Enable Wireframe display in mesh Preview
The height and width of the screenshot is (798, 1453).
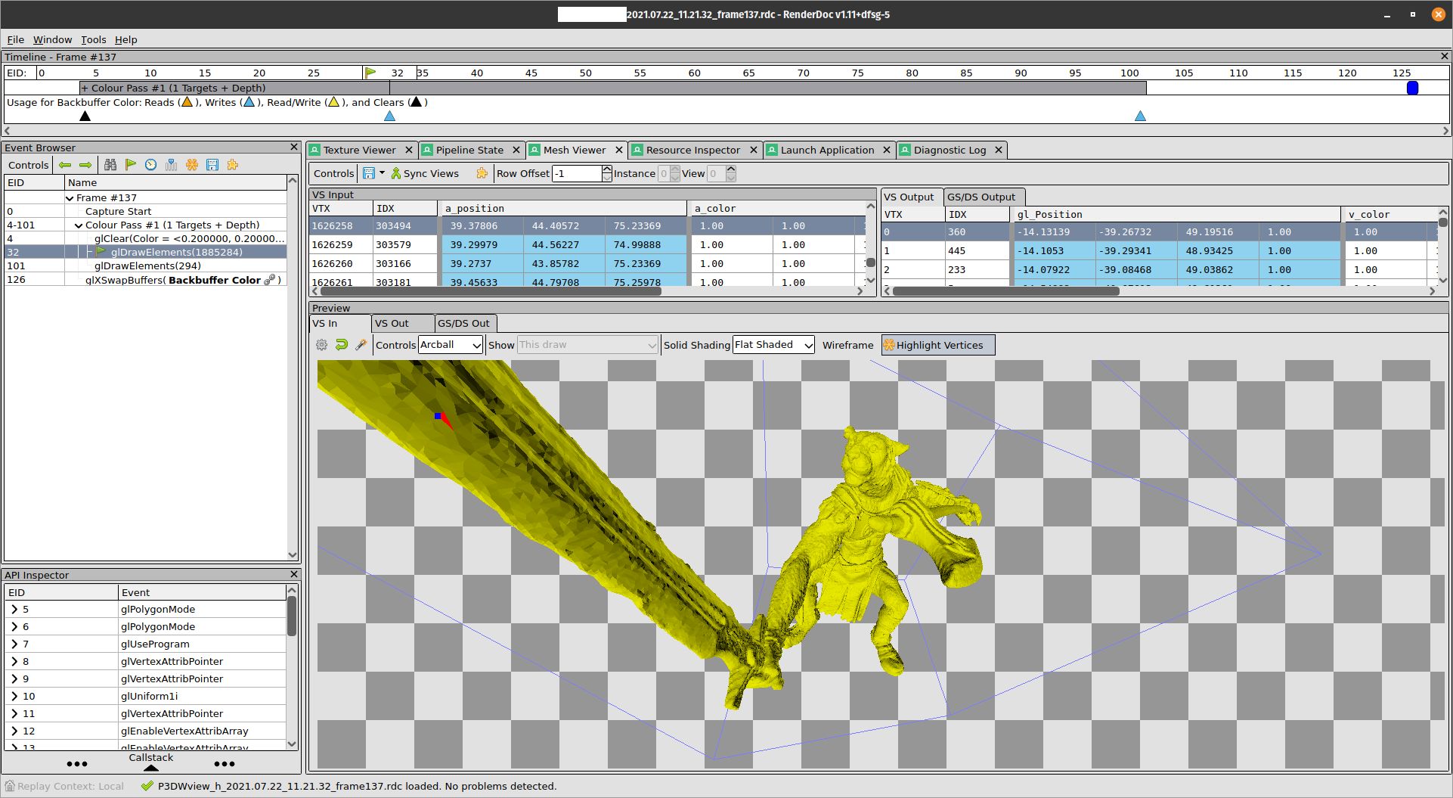847,345
